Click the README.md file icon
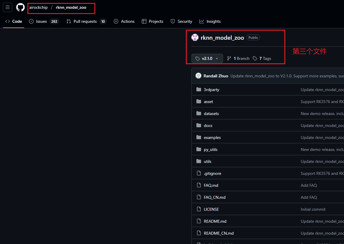344x244 pixels. (199, 221)
